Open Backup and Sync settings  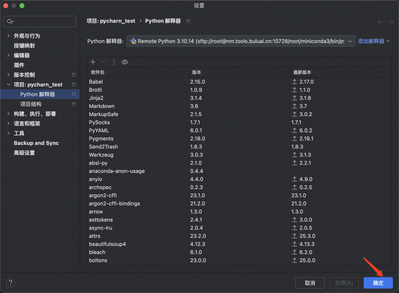(x=36, y=143)
